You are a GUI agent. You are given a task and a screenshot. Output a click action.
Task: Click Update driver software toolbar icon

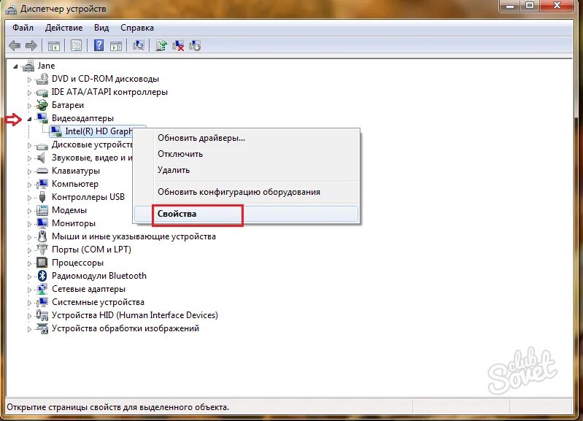[x=161, y=45]
